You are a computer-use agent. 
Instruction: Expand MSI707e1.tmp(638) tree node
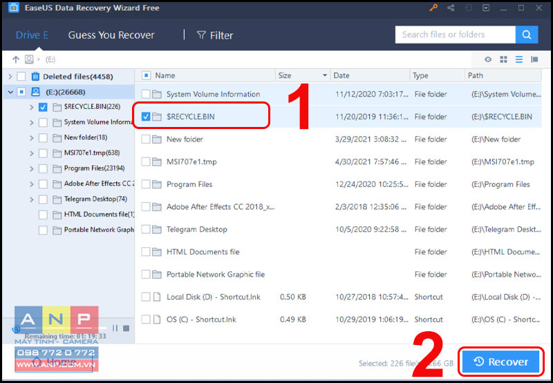[x=32, y=153]
